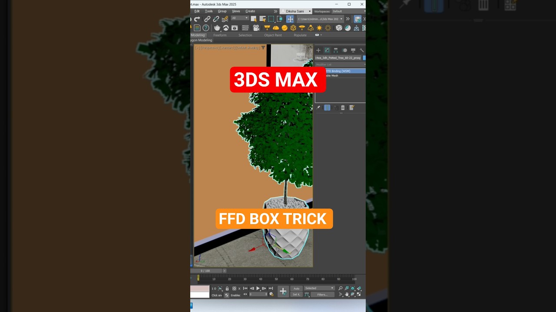Toggle Show End Result button
This screenshot has width=556, height=312.
point(327,107)
